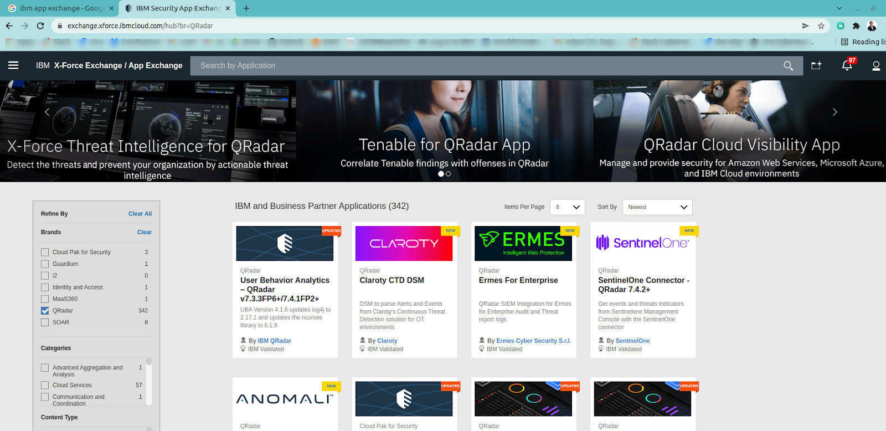Open the browser extensions puzzle icon
886x431 pixels.
(x=856, y=25)
